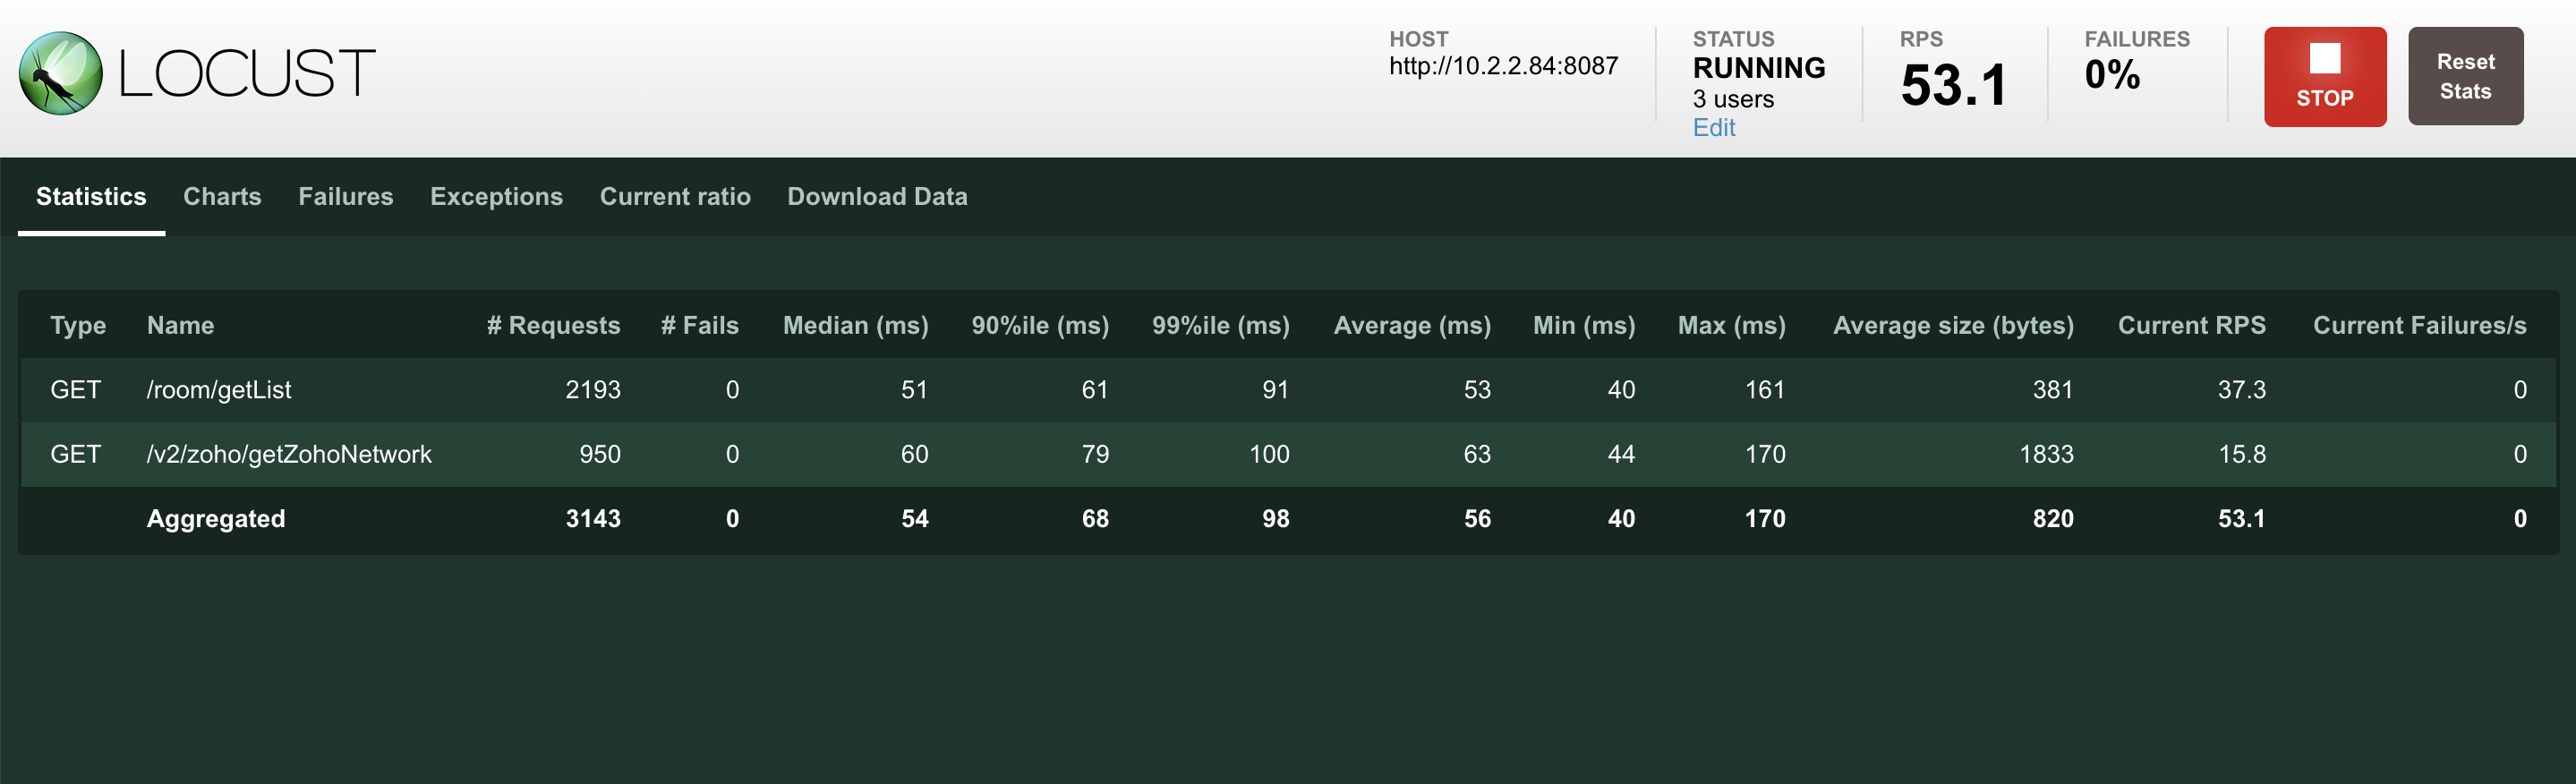Stop the running load test
Image resolution: width=2576 pixels, height=784 pixels.
2325,77
